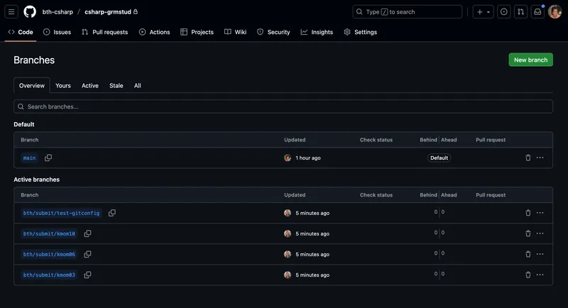Open the hamburger navigation menu
This screenshot has height=308, width=568.
(12, 12)
